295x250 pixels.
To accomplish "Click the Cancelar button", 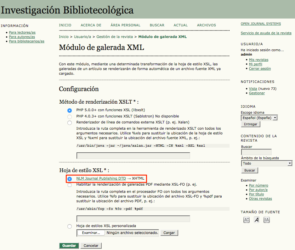I will (x=91, y=246).
